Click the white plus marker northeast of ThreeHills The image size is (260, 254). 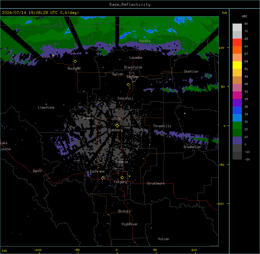click(185, 113)
